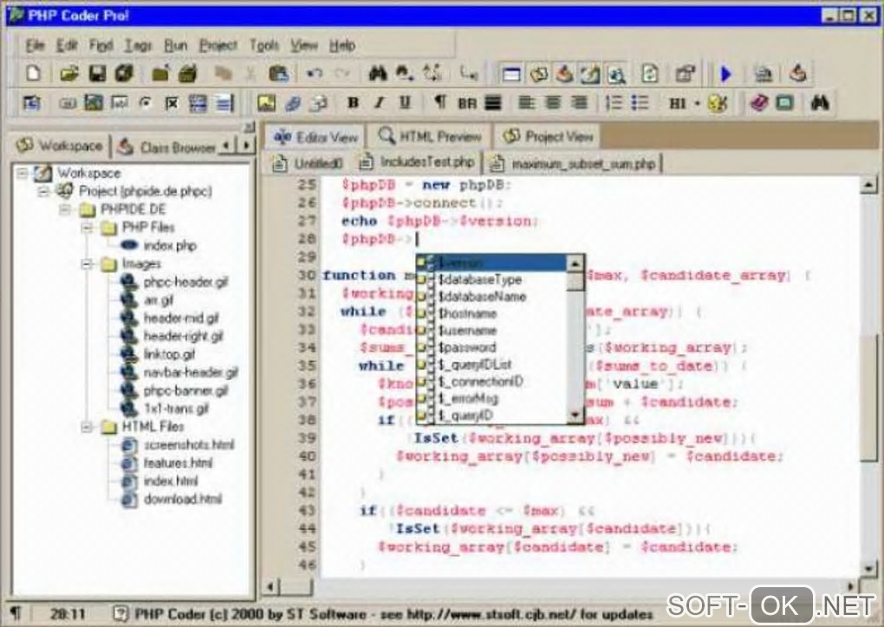
Task: Open a file with the open folder icon
Action: (x=68, y=74)
